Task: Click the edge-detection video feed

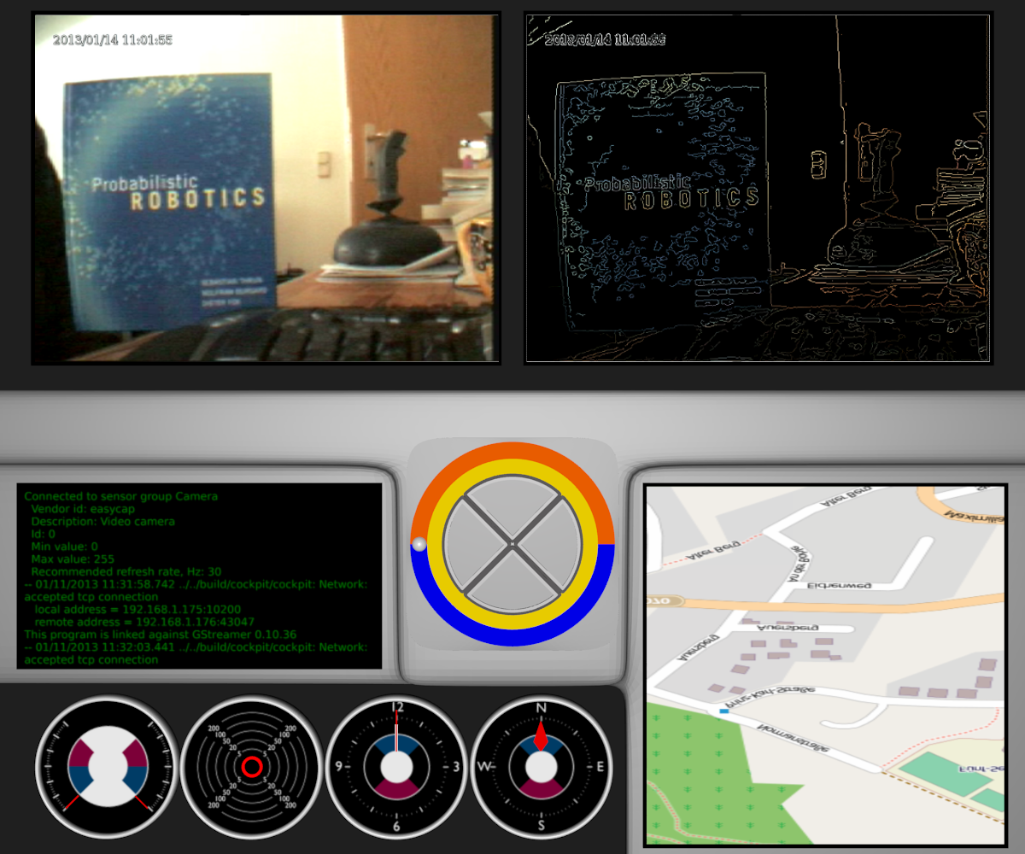Action: tap(758, 189)
